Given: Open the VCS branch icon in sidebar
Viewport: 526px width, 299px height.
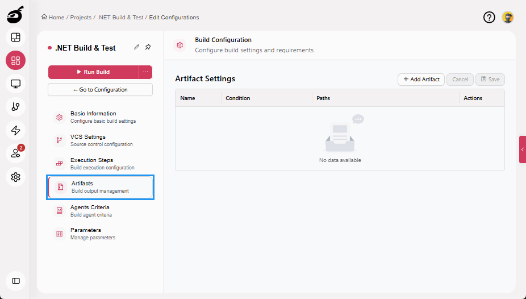Looking at the screenshot, I should click(15, 107).
